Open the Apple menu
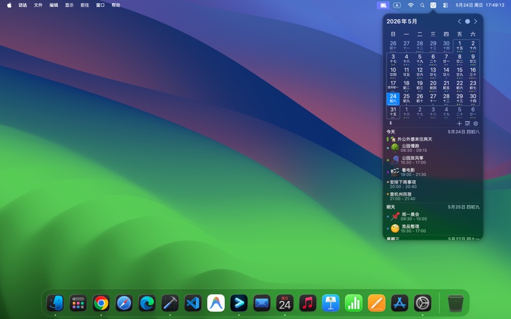Viewport: 511px width, 319px height. tap(9, 5)
